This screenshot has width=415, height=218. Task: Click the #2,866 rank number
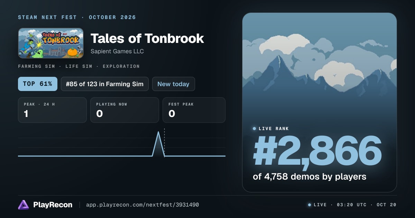(x=317, y=151)
